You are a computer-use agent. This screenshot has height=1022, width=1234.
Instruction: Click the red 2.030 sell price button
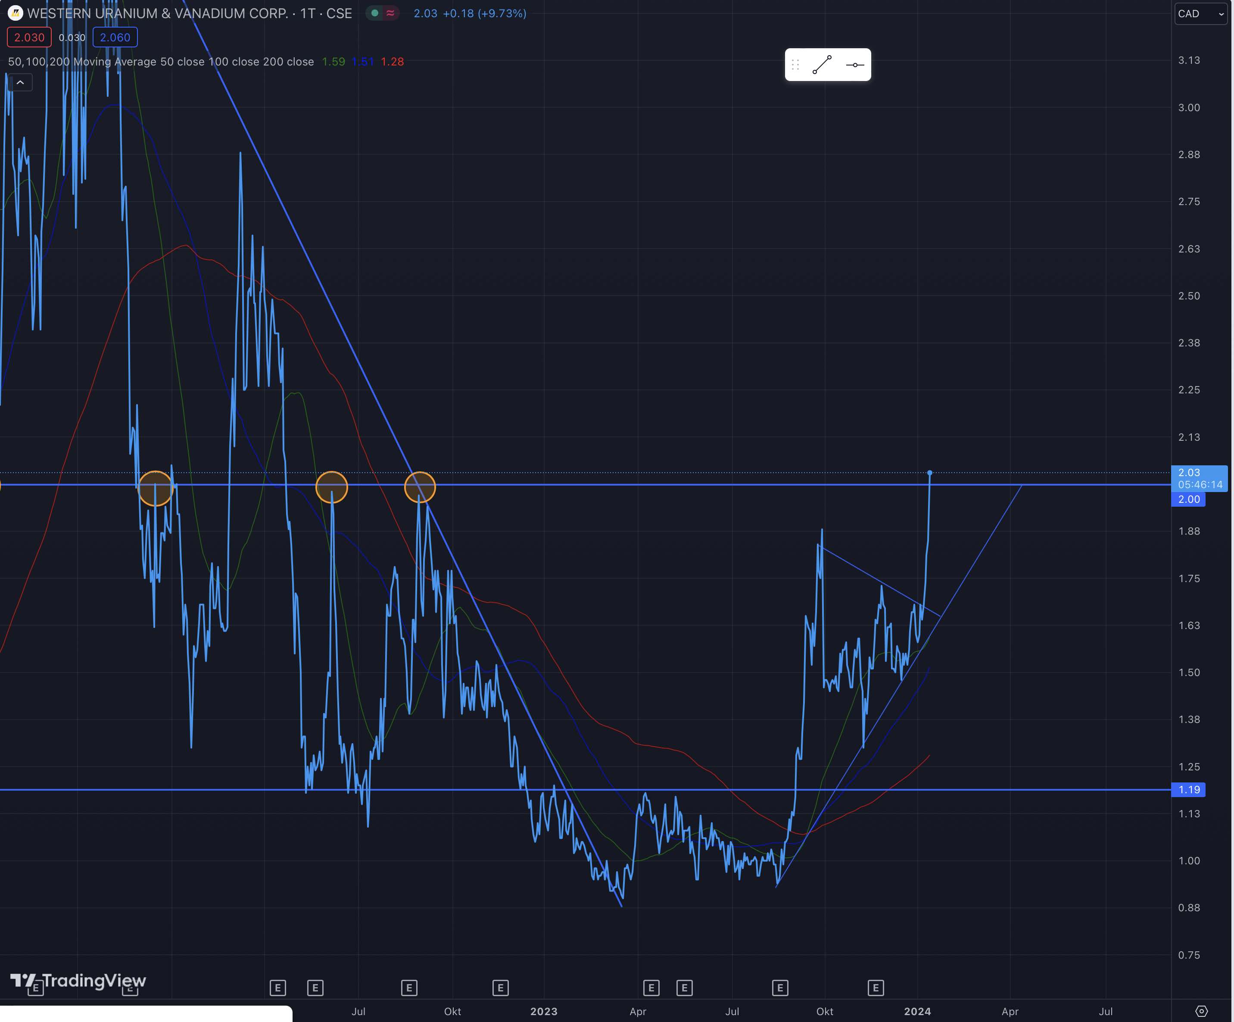coord(29,37)
